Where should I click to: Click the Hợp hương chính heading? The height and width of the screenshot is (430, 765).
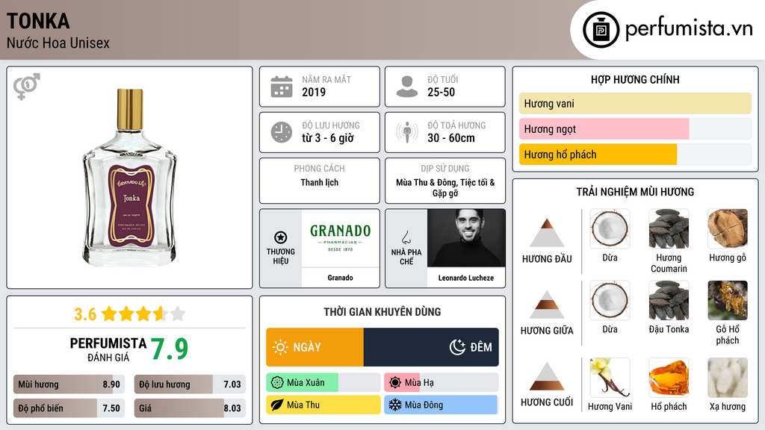635,79
